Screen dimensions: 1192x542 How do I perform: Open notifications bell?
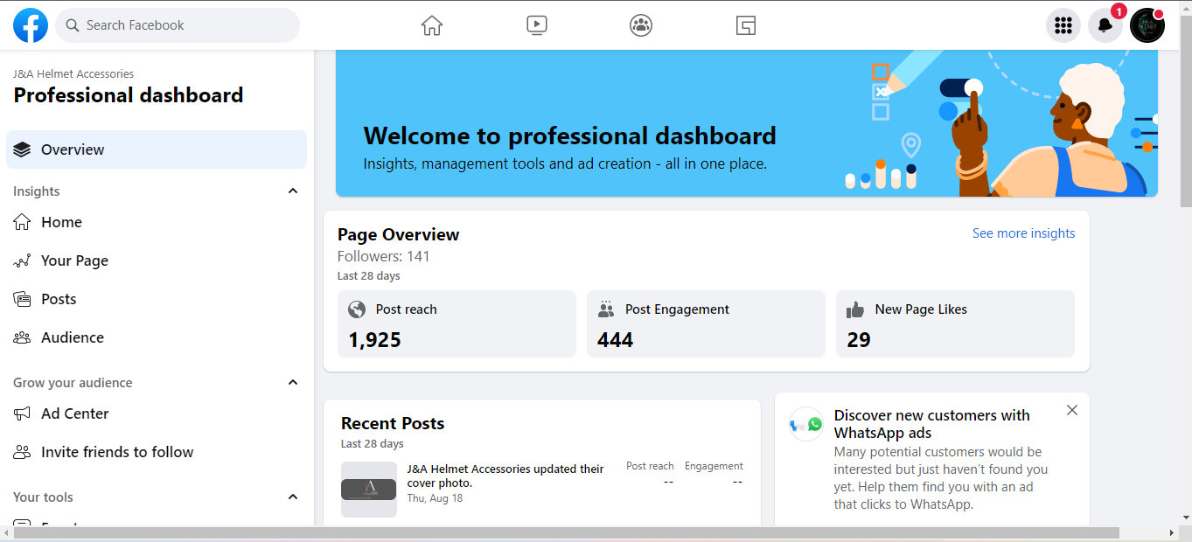tap(1105, 25)
